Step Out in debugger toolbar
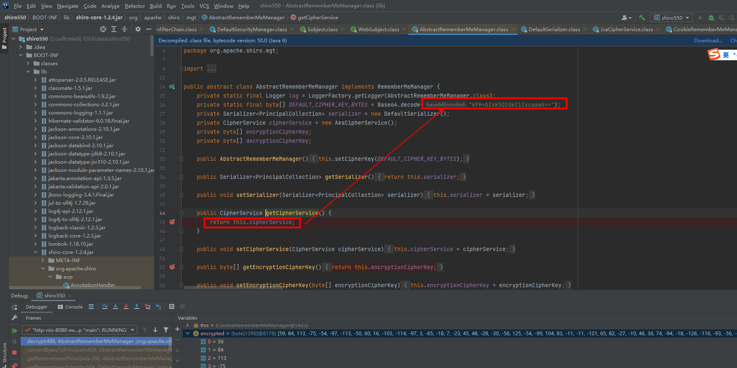 click(x=137, y=306)
